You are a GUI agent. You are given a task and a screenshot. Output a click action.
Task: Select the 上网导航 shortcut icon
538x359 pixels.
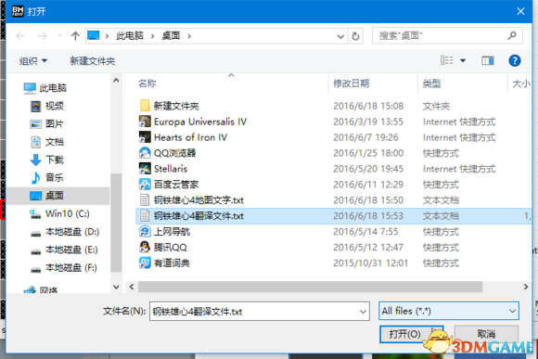145,232
